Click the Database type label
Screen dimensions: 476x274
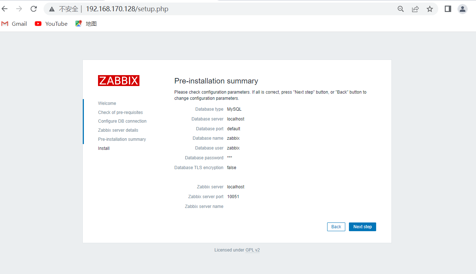pyautogui.click(x=209, y=109)
